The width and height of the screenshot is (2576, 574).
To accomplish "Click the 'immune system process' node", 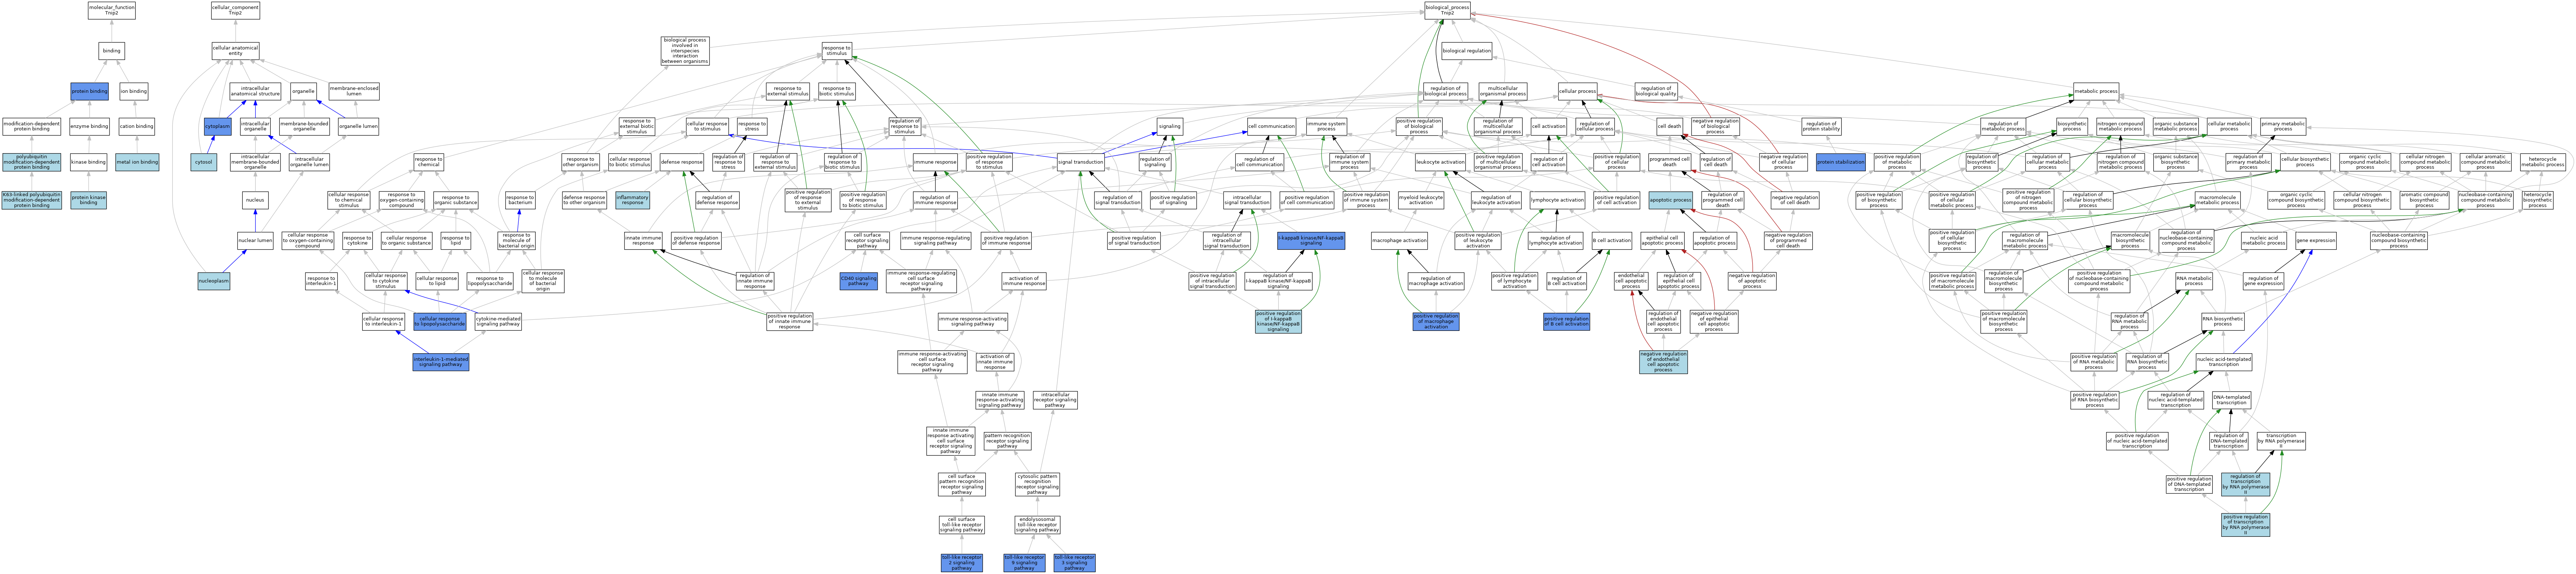I will [x=1326, y=127].
